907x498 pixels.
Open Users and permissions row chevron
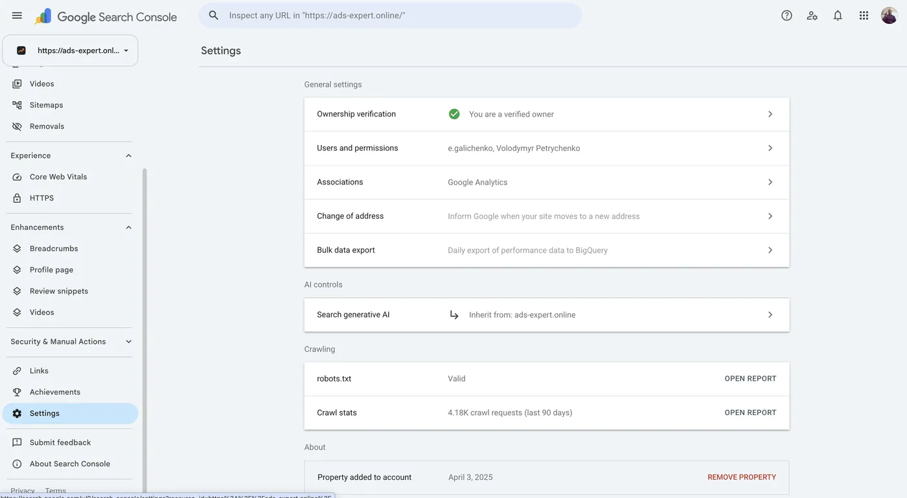tap(770, 148)
